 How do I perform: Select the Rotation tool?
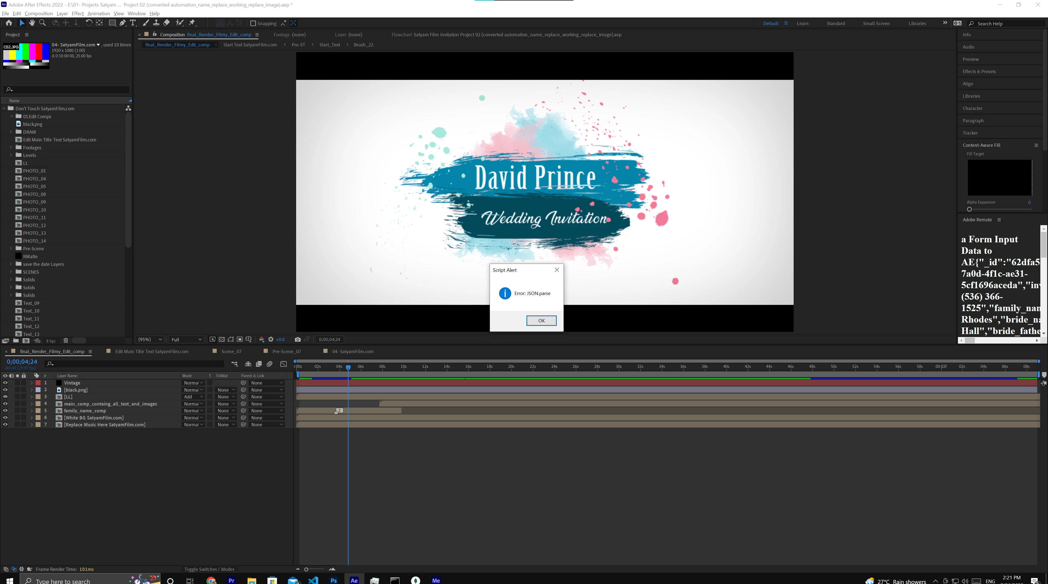point(89,23)
